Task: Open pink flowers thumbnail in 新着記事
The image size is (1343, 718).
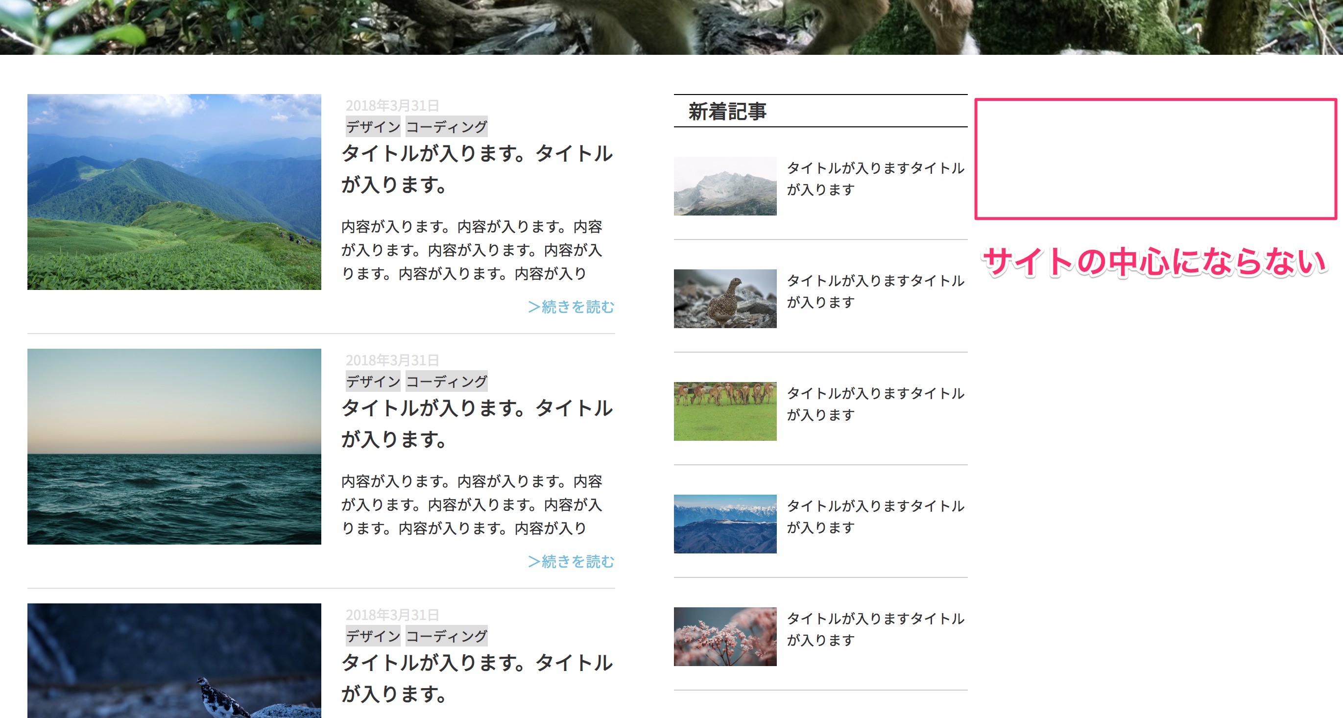Action: pos(725,637)
